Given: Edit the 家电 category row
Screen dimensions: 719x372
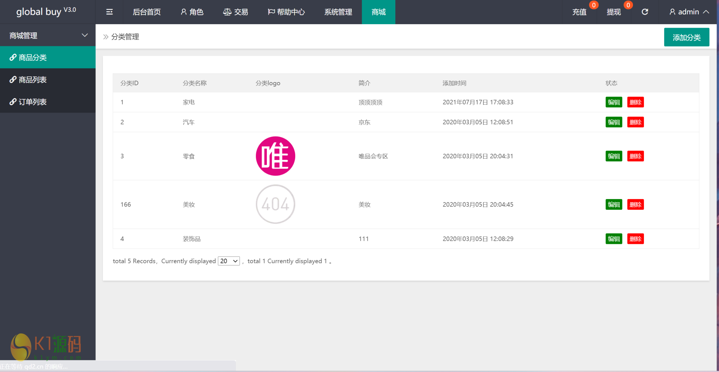Looking at the screenshot, I should click(x=614, y=102).
